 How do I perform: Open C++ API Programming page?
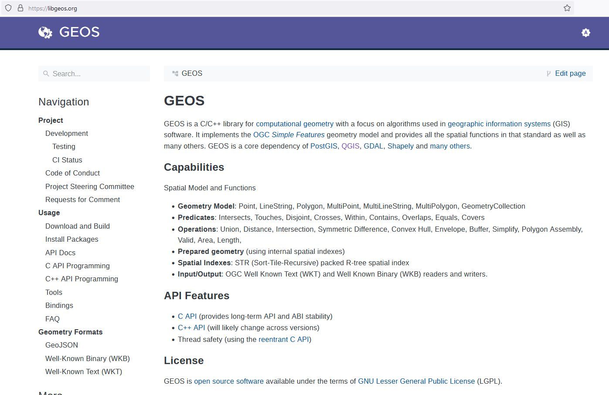coord(82,279)
